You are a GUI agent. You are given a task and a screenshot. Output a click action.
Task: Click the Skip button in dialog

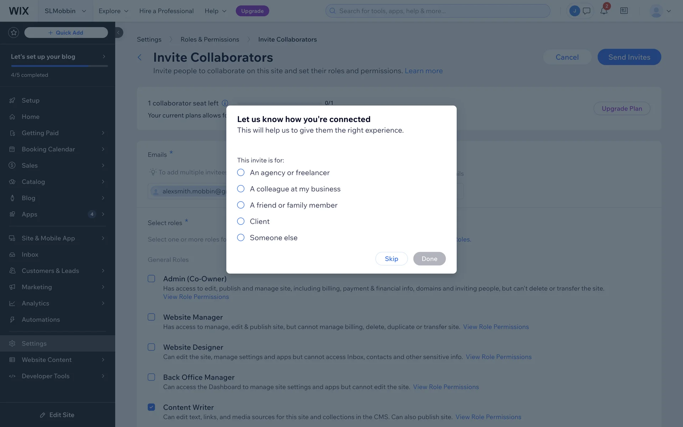tap(391, 259)
